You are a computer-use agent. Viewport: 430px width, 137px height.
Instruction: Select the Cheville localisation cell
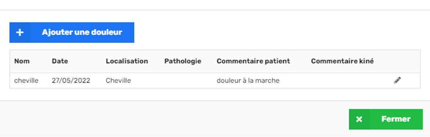118,81
